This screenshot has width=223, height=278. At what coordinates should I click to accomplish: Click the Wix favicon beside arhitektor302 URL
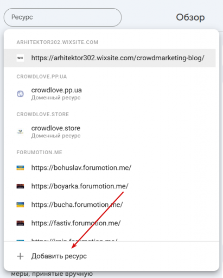(20, 58)
